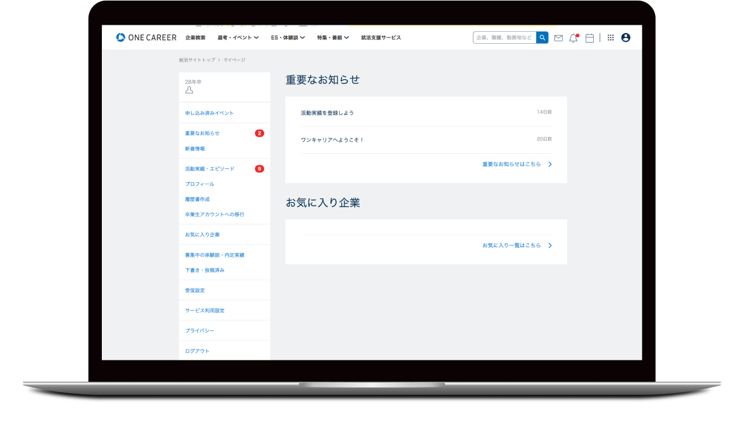Click the お気に入り一覧はこちら link
This screenshot has width=739, height=427.
pos(516,245)
